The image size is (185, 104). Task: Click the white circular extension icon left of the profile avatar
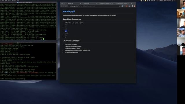(x=129, y=6)
